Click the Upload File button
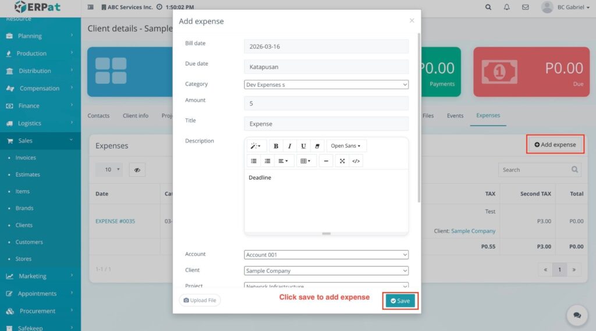This screenshot has height=331, width=596. click(200, 300)
